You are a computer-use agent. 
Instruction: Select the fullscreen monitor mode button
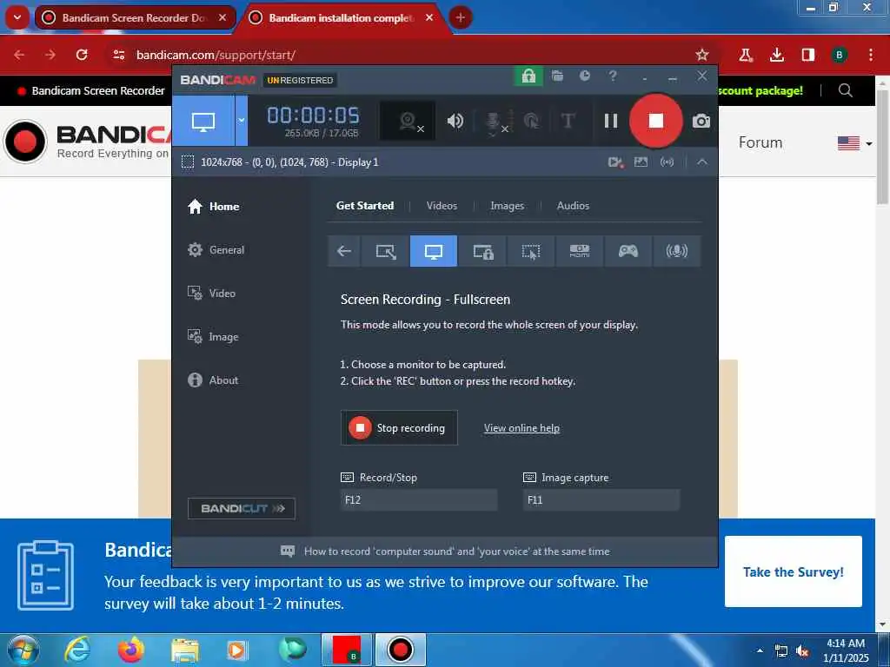click(203, 121)
